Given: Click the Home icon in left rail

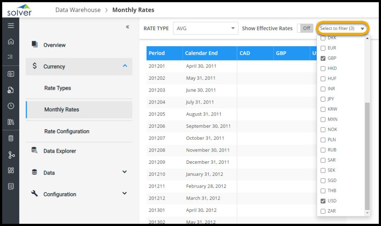Looking at the screenshot, I should [11, 42].
